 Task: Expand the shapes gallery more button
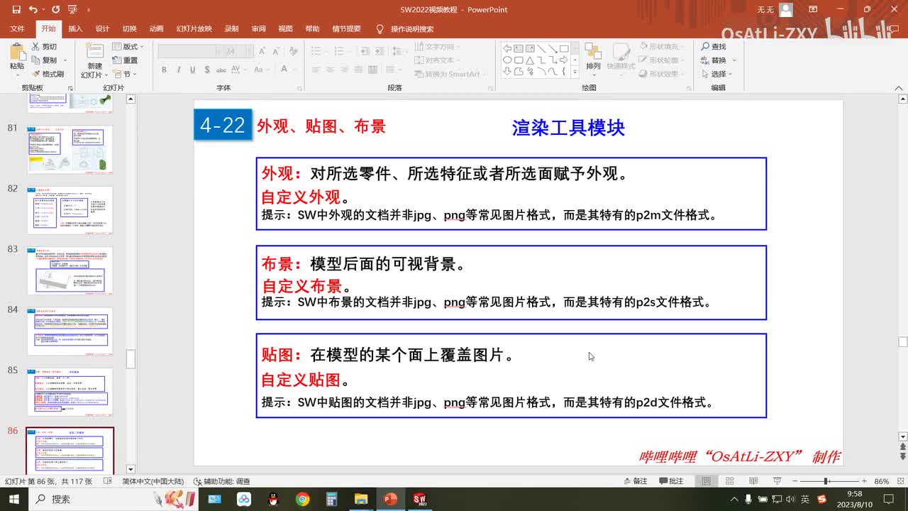(x=575, y=72)
